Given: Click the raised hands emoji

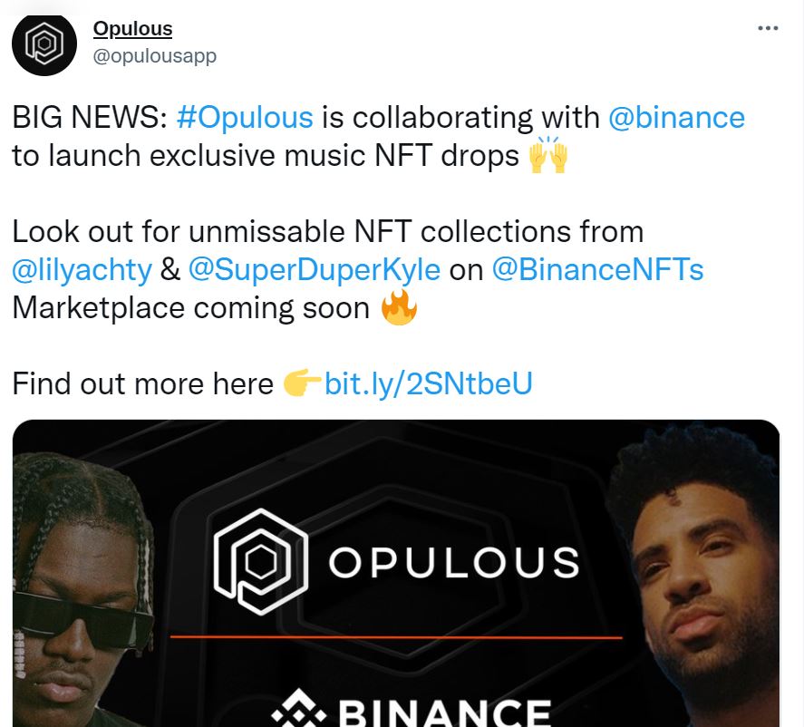Looking at the screenshot, I should coord(548,155).
